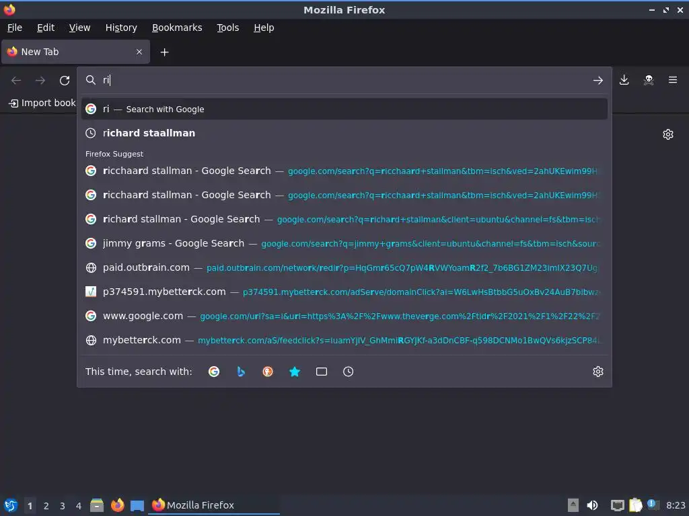This screenshot has width=689, height=516.
Task: Open the History menu
Action: coord(121,28)
